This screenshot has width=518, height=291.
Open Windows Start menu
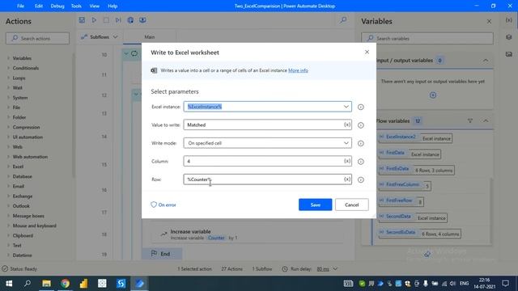click(x=9, y=284)
